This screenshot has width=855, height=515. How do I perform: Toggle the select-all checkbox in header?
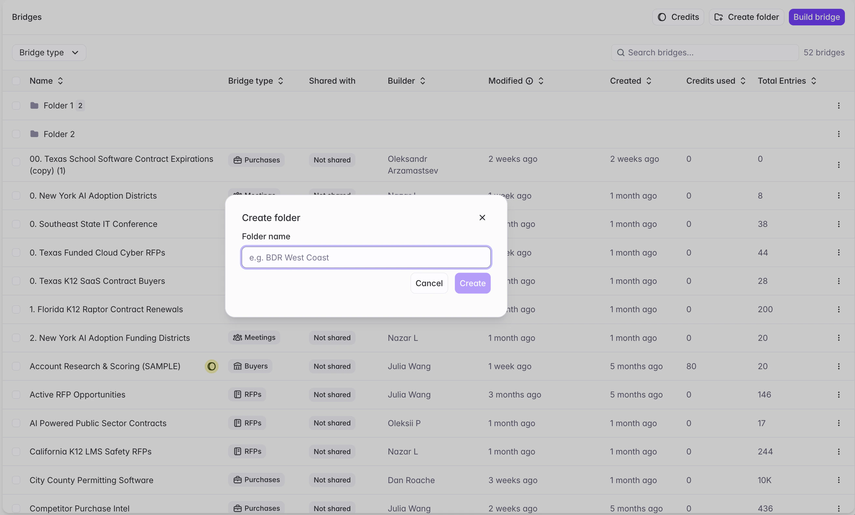(16, 81)
